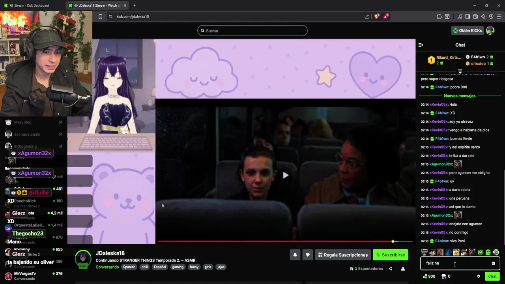The image size is (505, 284).
Task: Click the green Suscribirse button
Action: (x=391, y=255)
